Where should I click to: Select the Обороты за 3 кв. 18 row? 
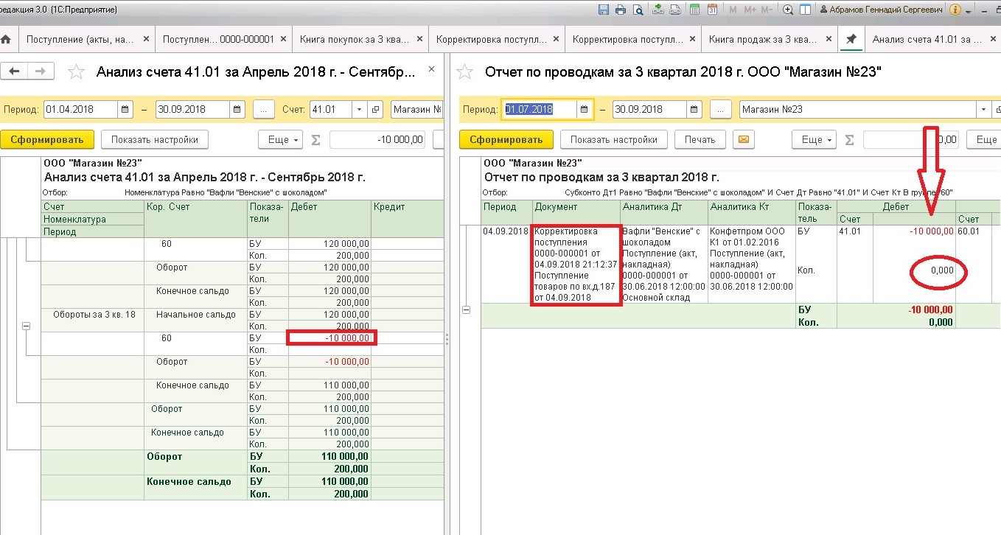pos(94,315)
